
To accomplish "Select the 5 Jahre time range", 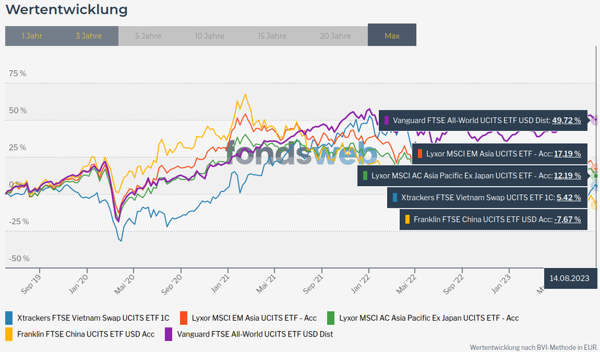I will click(x=148, y=36).
